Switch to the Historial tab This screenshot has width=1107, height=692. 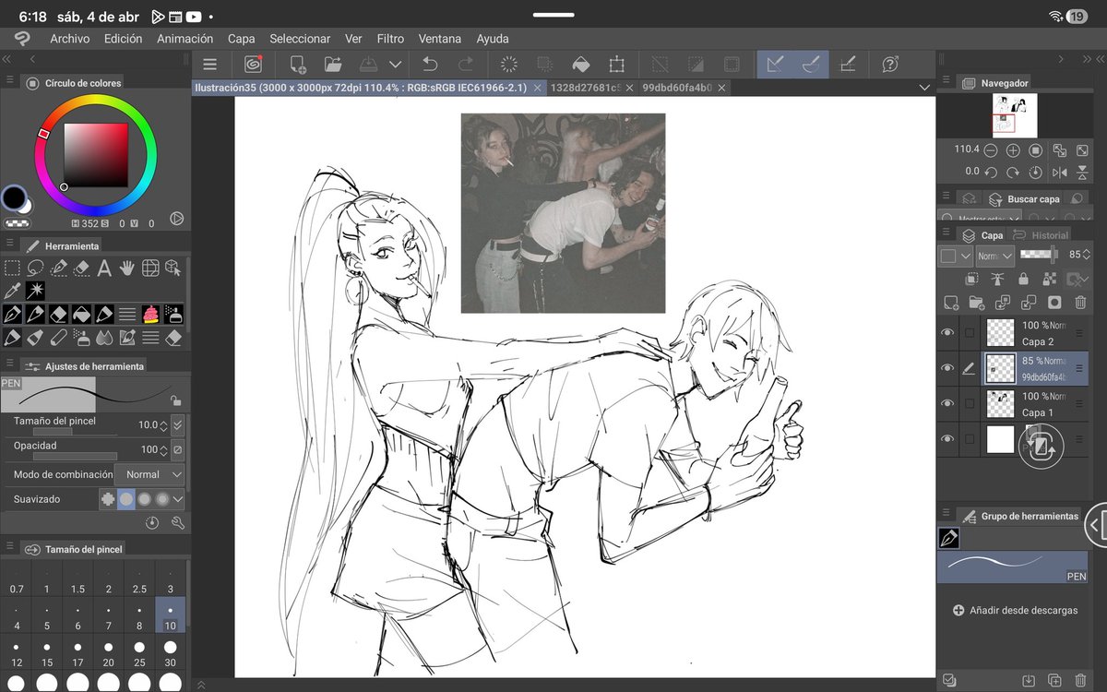coord(1042,235)
